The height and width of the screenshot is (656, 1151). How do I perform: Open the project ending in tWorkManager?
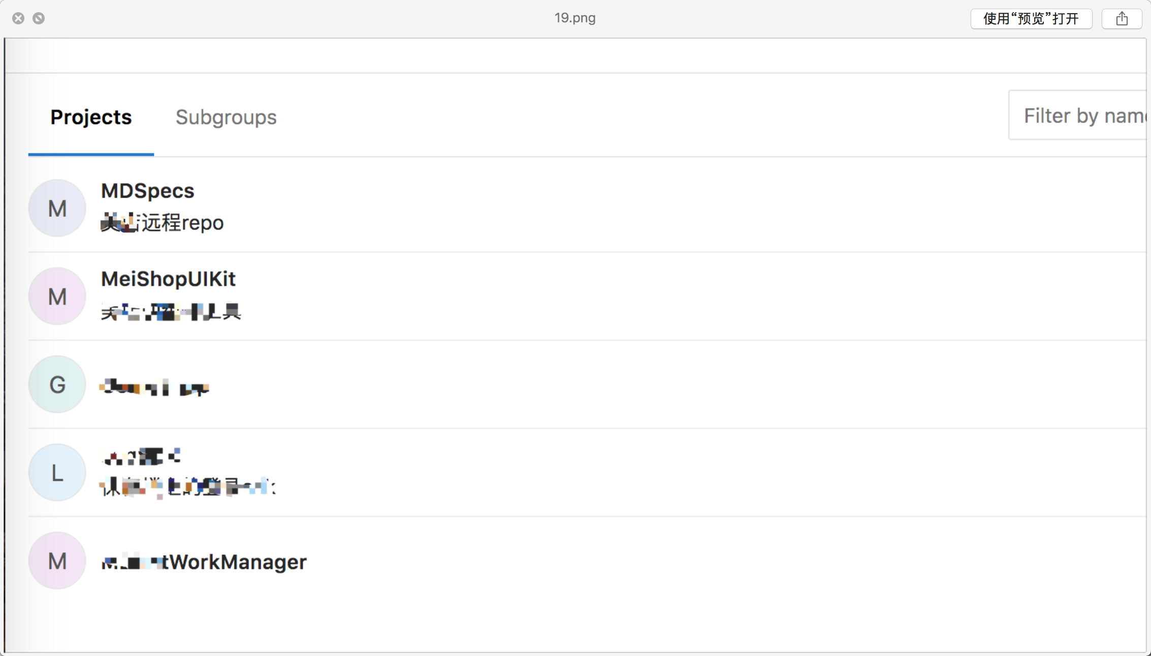click(204, 562)
